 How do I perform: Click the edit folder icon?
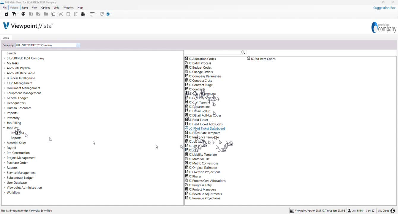(38, 14)
